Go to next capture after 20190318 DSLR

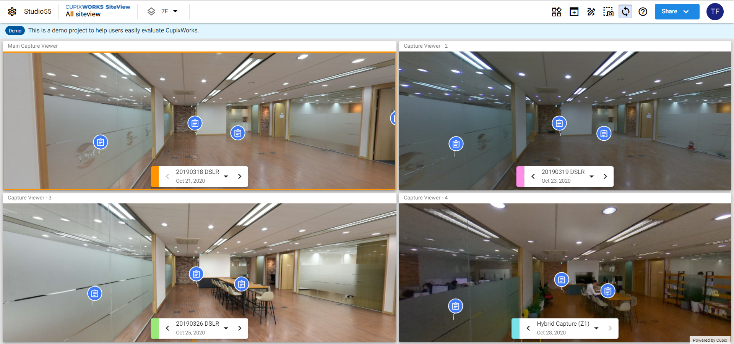click(240, 177)
